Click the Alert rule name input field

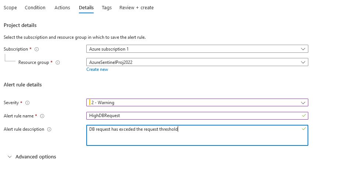pos(192,116)
